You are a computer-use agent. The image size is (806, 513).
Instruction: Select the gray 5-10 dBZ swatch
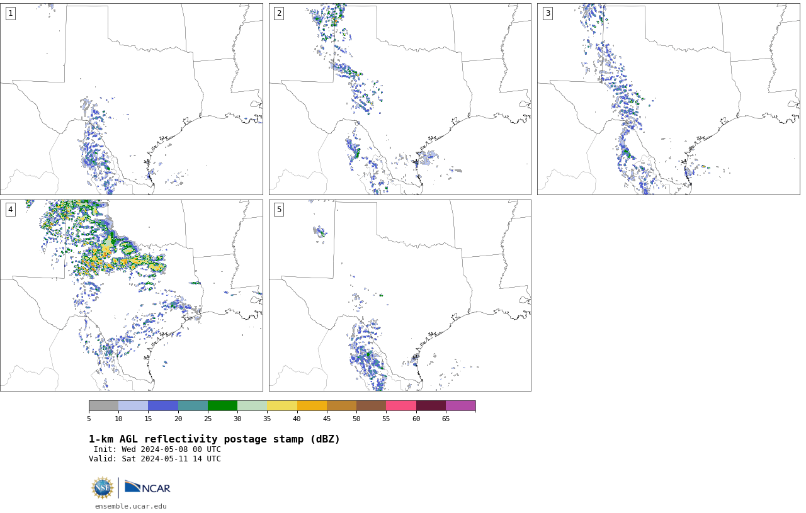(103, 405)
